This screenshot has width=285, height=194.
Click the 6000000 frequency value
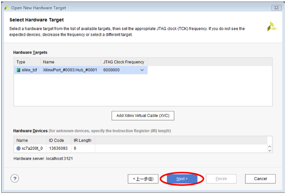pos(111,70)
